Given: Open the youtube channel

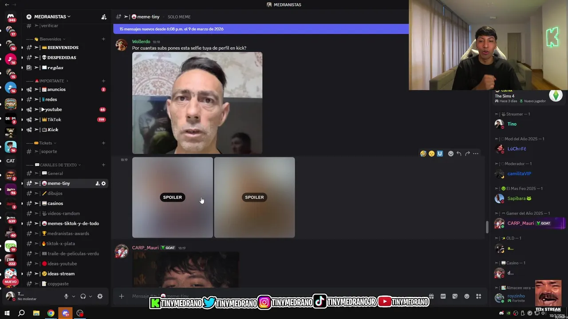Looking at the screenshot, I should [x=66, y=109].
